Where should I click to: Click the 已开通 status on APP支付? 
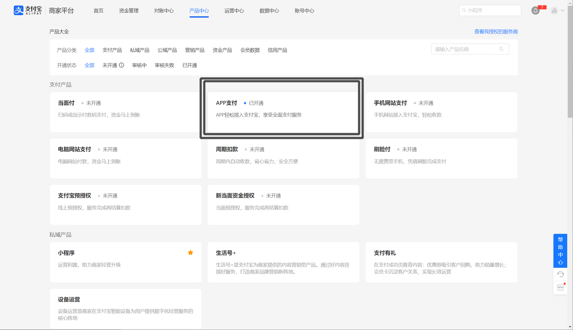coord(256,103)
